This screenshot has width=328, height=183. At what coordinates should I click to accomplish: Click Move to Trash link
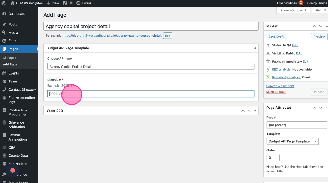(x=276, y=92)
